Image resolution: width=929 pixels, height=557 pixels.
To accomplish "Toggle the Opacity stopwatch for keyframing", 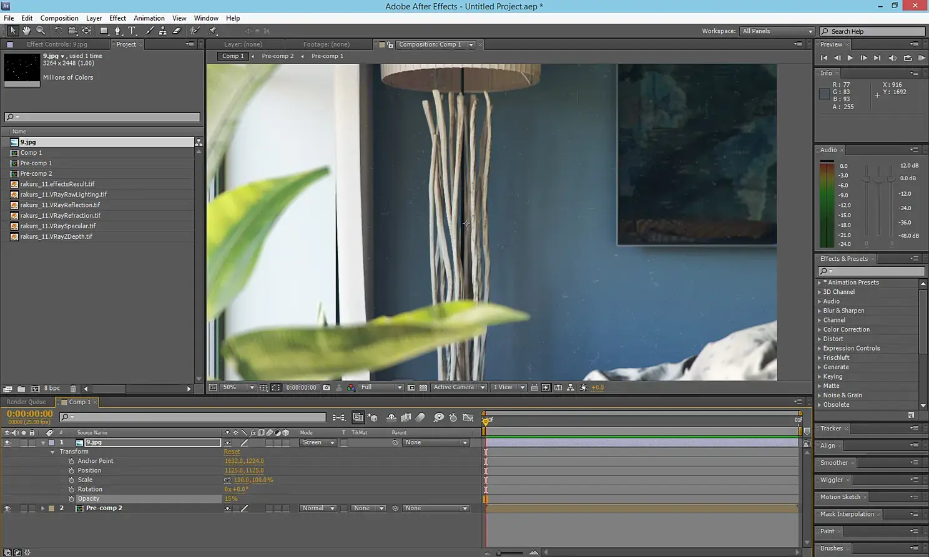I will pos(71,499).
